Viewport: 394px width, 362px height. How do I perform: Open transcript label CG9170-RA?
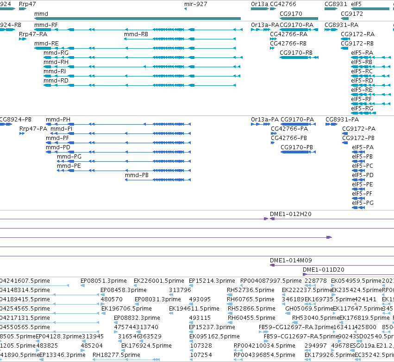[296, 25]
